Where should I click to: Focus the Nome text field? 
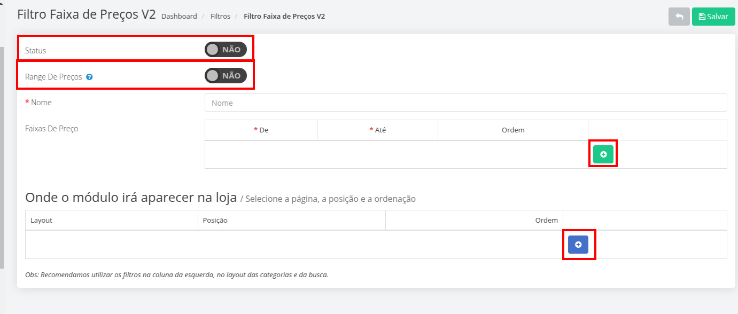465,103
